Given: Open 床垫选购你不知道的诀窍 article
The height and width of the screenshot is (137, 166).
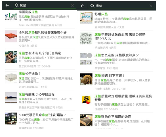Looking at the screenshot, I should [x=116, y=121].
